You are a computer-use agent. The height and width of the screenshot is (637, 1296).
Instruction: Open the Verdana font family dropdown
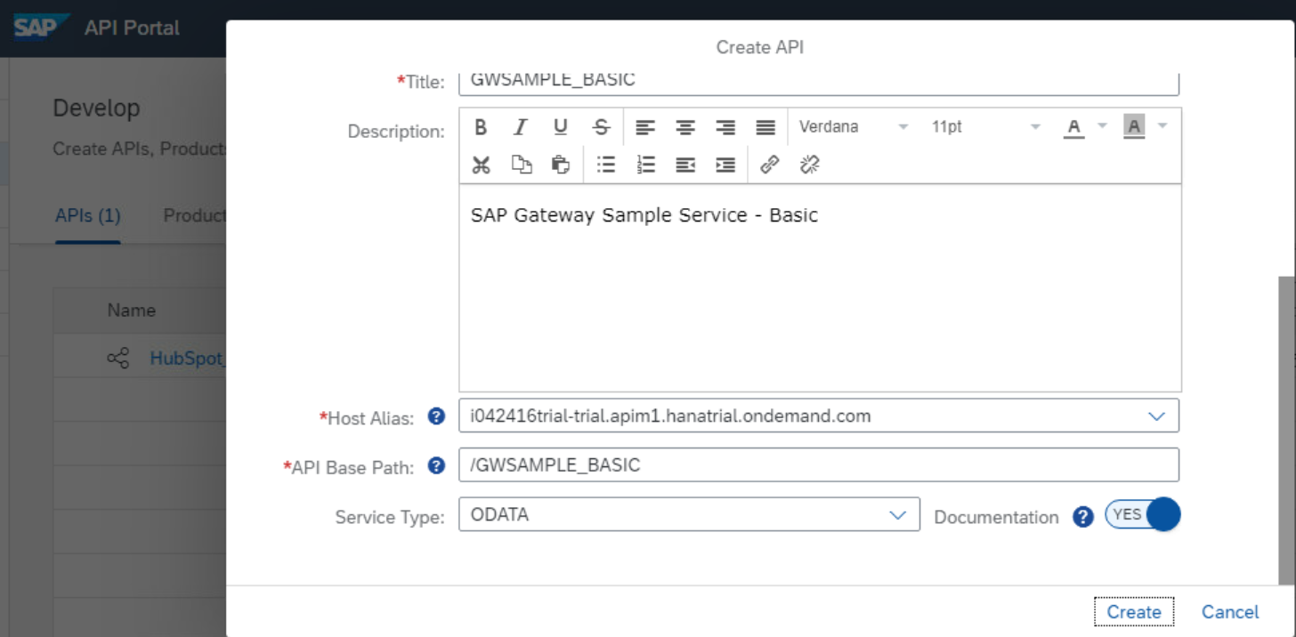point(853,127)
